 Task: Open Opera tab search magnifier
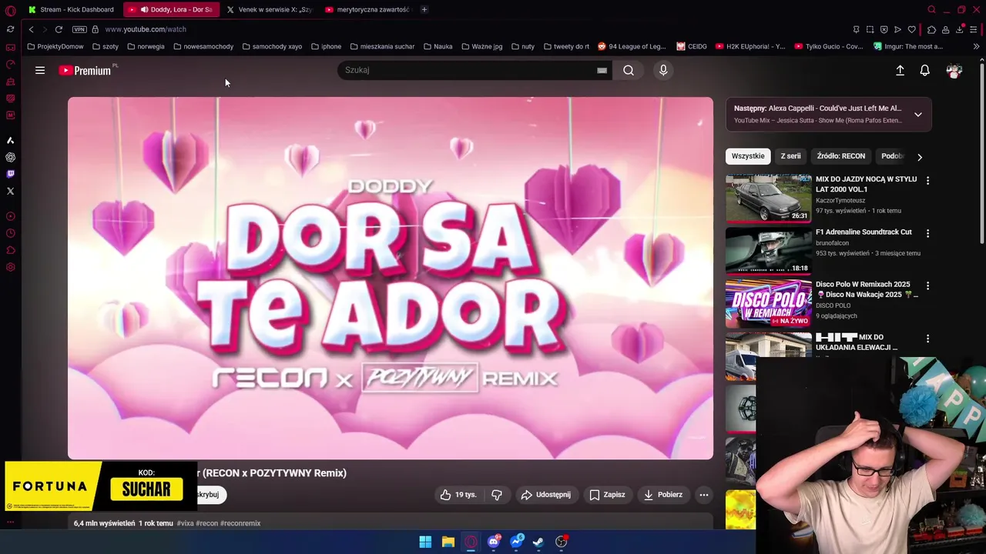click(x=931, y=9)
